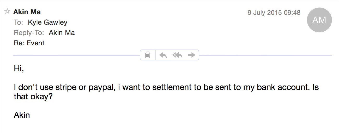The width and height of the screenshot is (339, 133).
Task: Select the subject line Re: Event
Action: coord(29,43)
